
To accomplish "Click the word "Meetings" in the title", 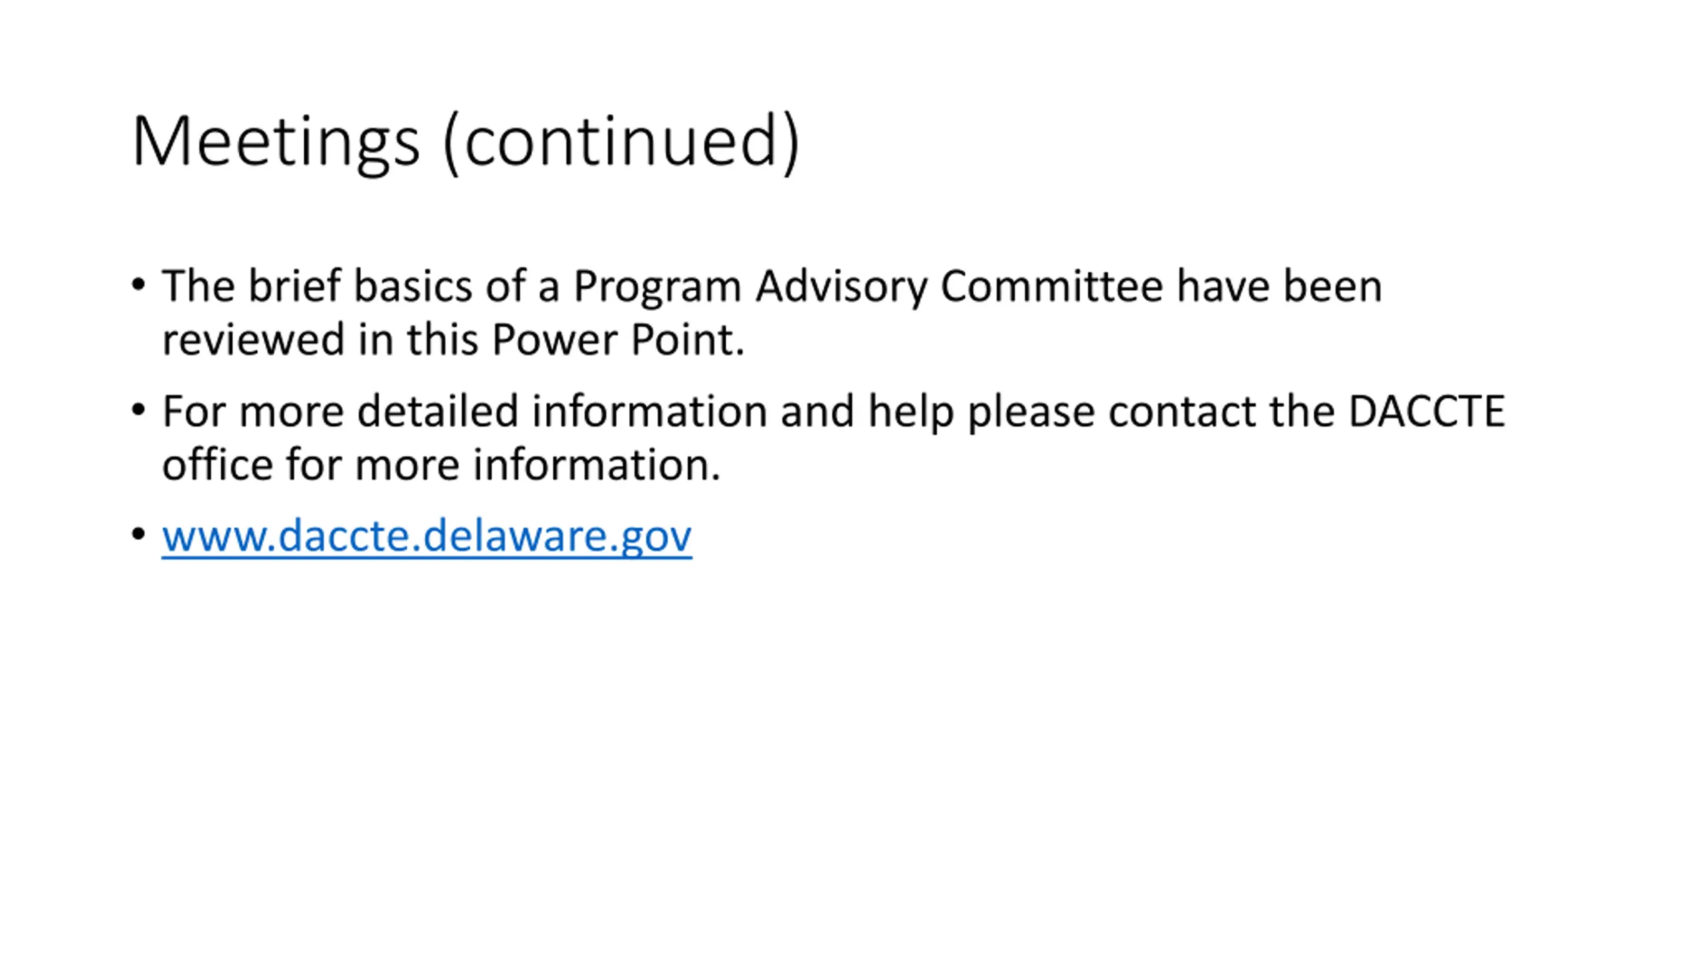I will 276,141.
